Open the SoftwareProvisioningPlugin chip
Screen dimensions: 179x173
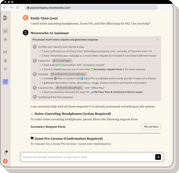[x=69, y=74]
